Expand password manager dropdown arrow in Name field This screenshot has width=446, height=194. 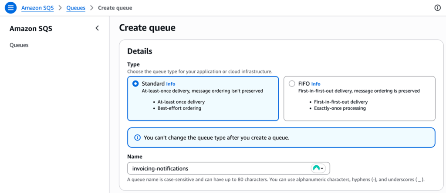pos(323,169)
